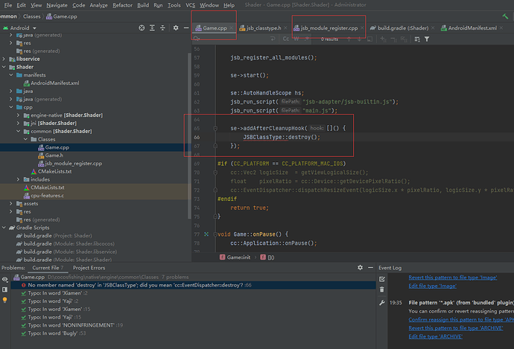Toggle the code fold marker at line 65
The height and width of the screenshot is (349, 514).
pos(216,129)
